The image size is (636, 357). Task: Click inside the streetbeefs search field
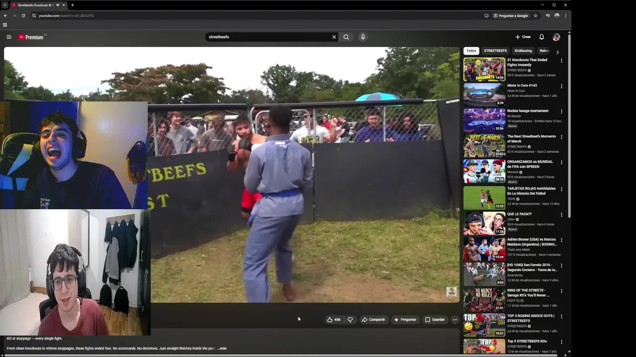point(268,37)
